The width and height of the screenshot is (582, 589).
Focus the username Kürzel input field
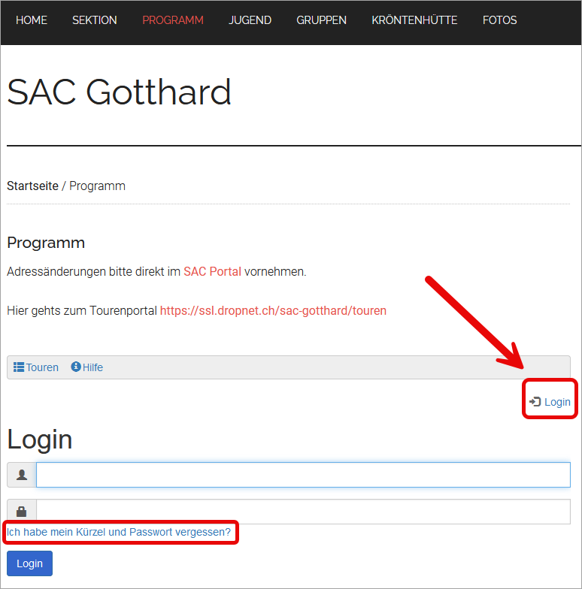304,475
